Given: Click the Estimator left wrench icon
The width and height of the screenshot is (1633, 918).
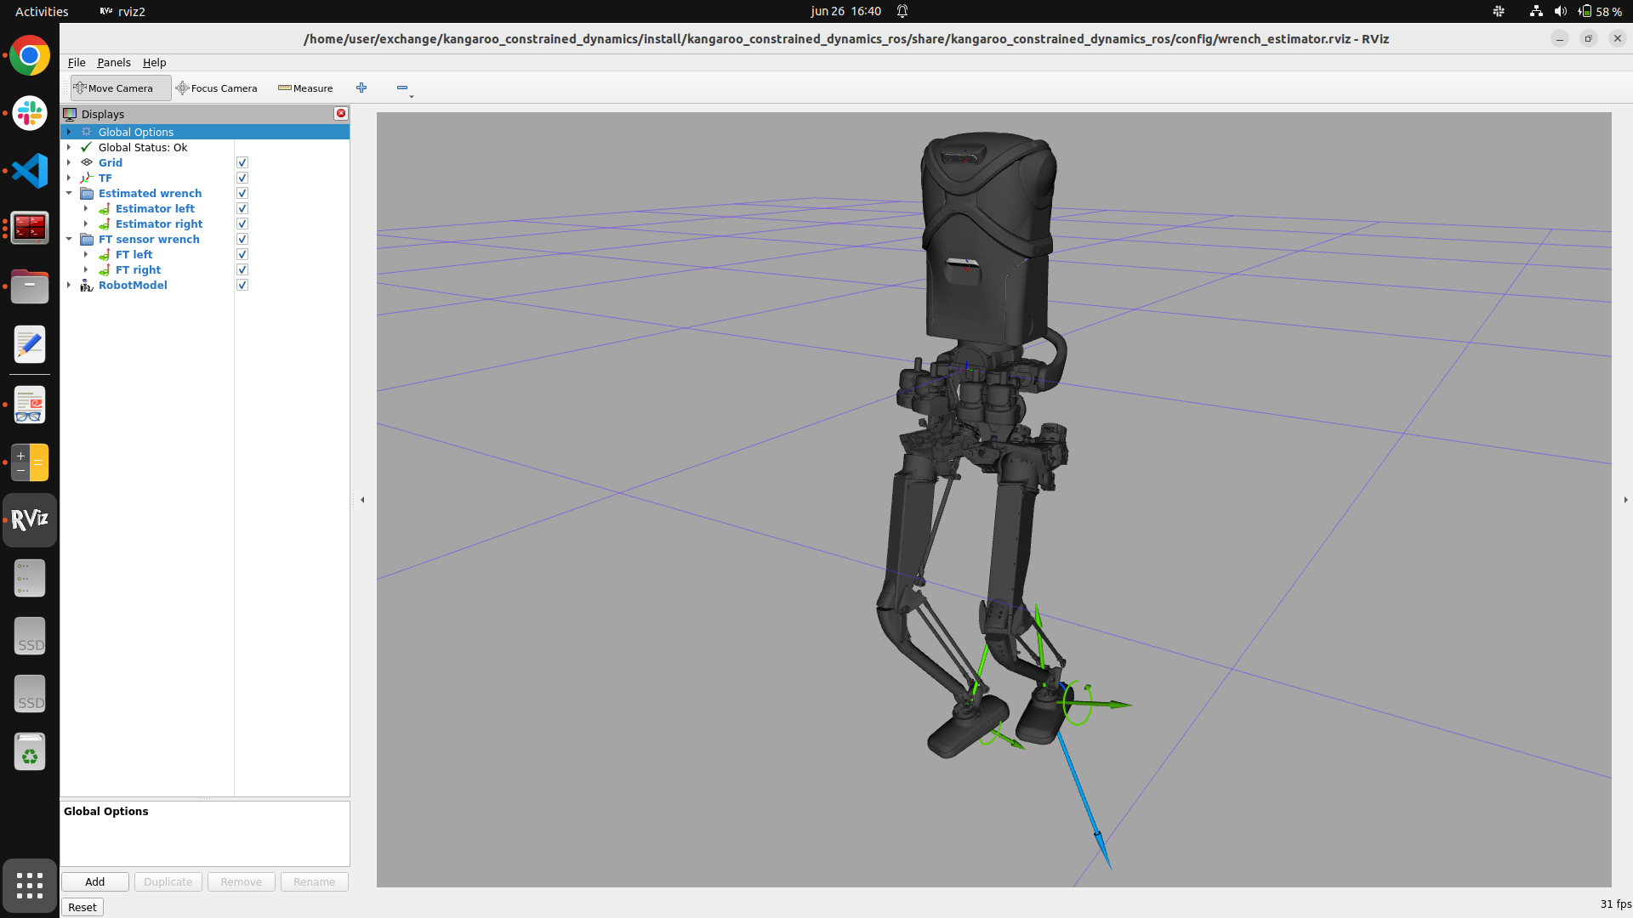Looking at the screenshot, I should [x=104, y=208].
